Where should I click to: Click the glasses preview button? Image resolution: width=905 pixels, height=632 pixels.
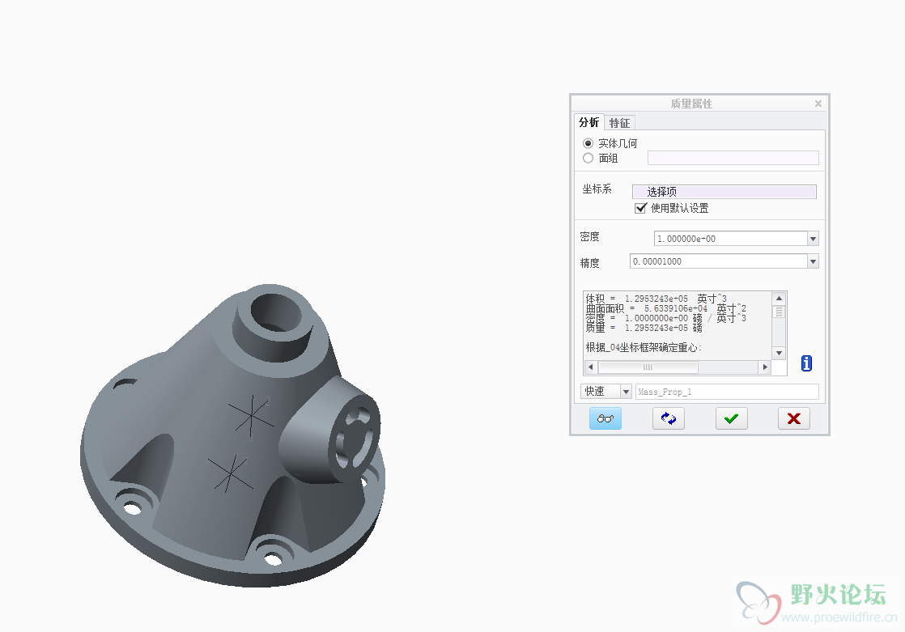point(605,418)
